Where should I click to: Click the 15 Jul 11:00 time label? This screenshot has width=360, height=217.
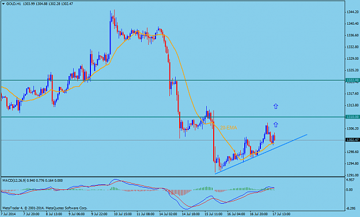click(x=214, y=214)
